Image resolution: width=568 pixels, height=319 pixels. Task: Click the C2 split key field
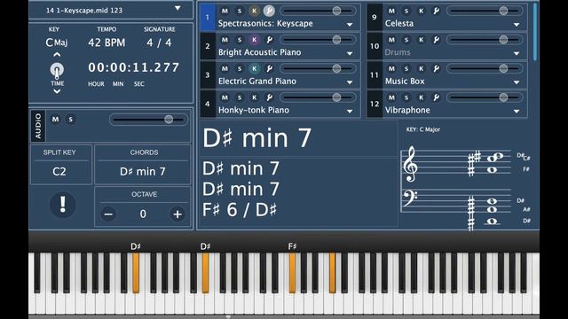59,171
